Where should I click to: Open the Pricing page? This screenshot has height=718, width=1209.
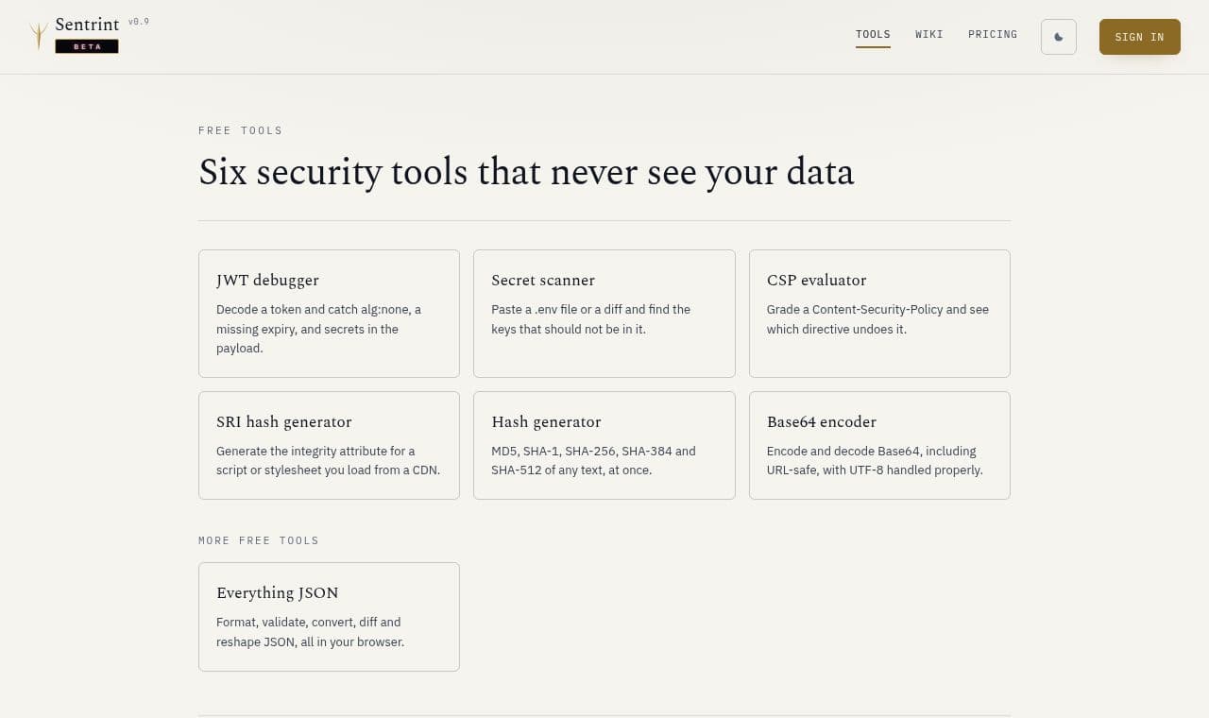993,35
